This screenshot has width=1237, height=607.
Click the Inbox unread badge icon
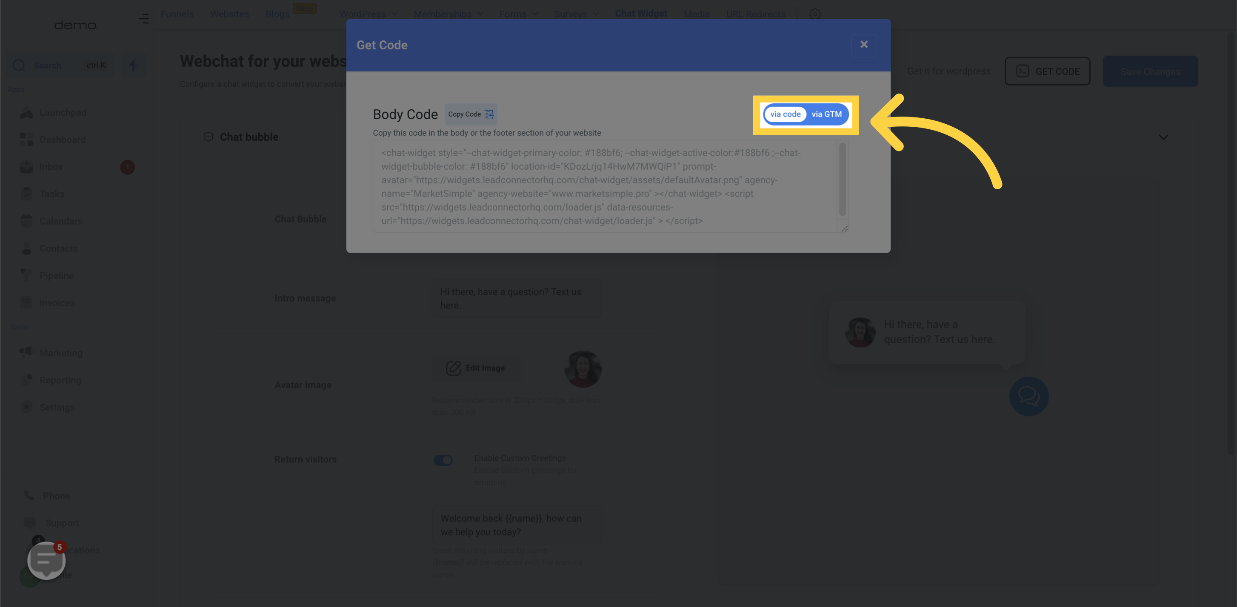click(x=126, y=168)
